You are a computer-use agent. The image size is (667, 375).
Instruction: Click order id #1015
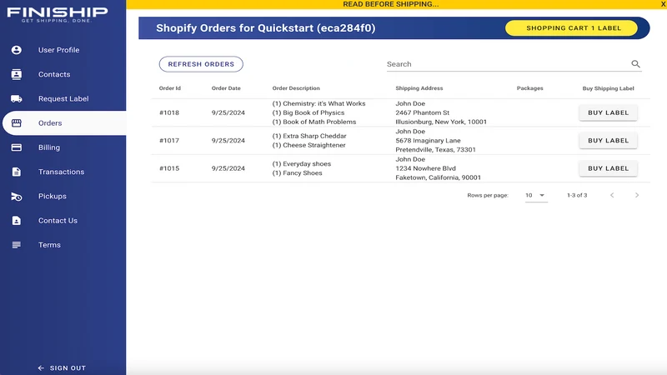[x=169, y=168]
